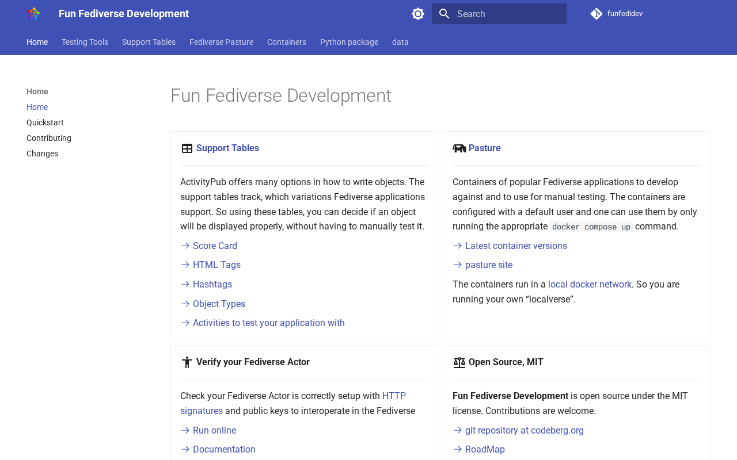Click the arrow icon beside Score Card
This screenshot has height=460, width=737.
[x=185, y=246]
